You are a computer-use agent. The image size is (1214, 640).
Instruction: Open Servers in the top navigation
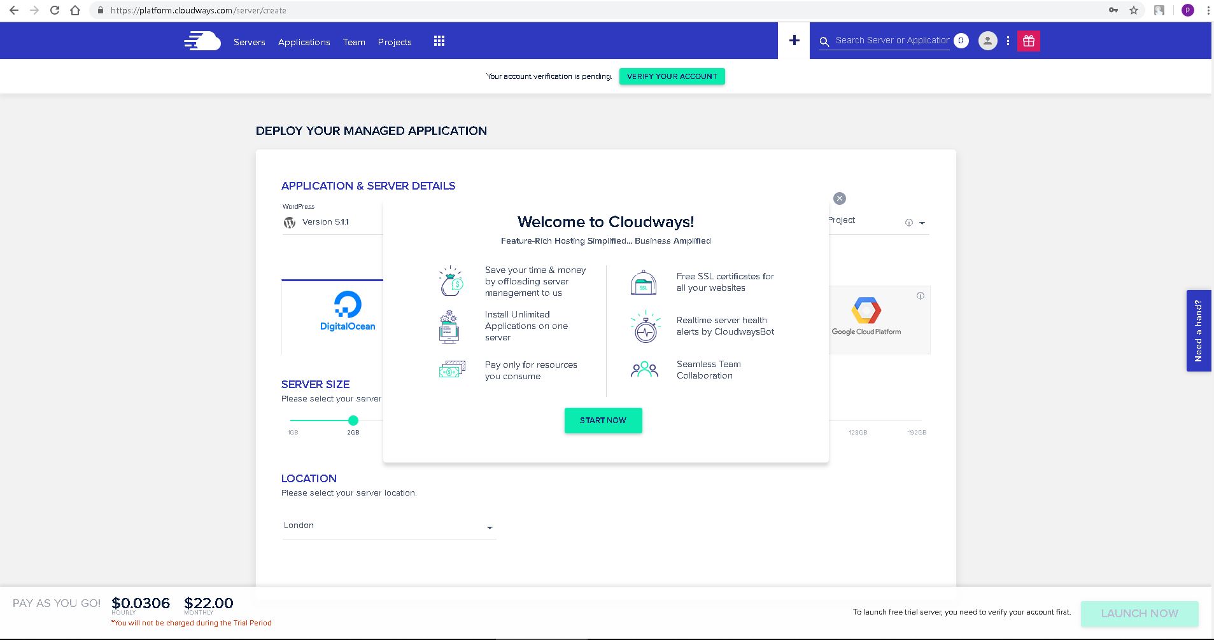[x=250, y=42]
